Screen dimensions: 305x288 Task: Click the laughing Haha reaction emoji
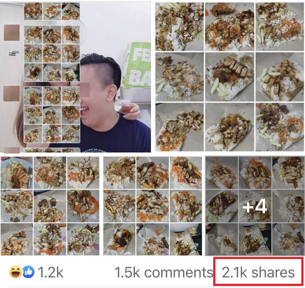click(x=16, y=272)
